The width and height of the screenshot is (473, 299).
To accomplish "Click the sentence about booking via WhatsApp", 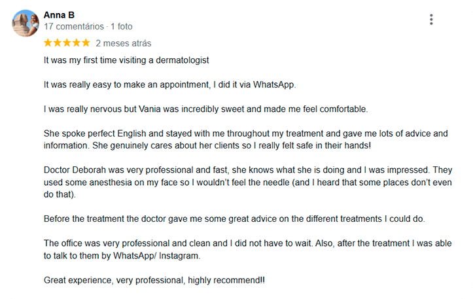I will pyautogui.click(x=170, y=85).
